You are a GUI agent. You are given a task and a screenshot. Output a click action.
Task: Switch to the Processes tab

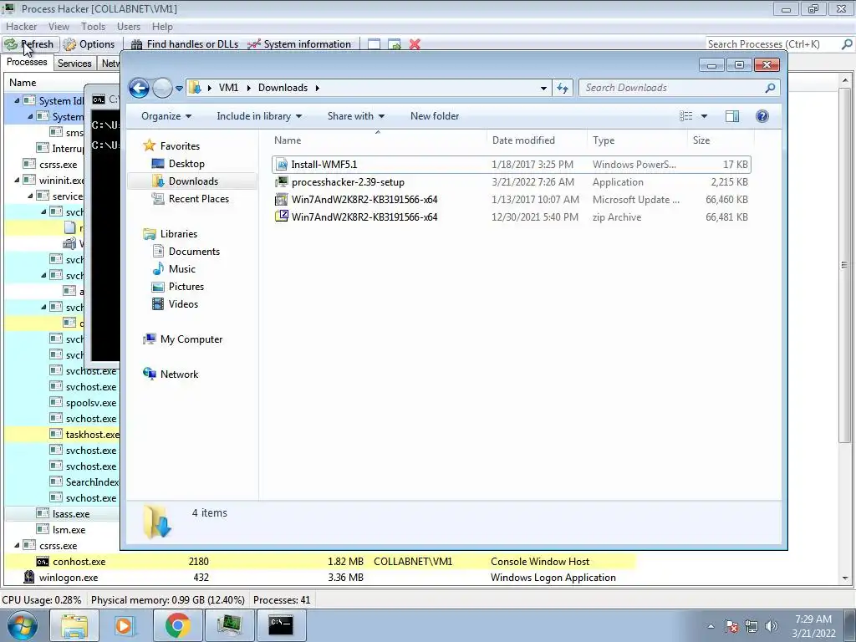pyautogui.click(x=27, y=62)
